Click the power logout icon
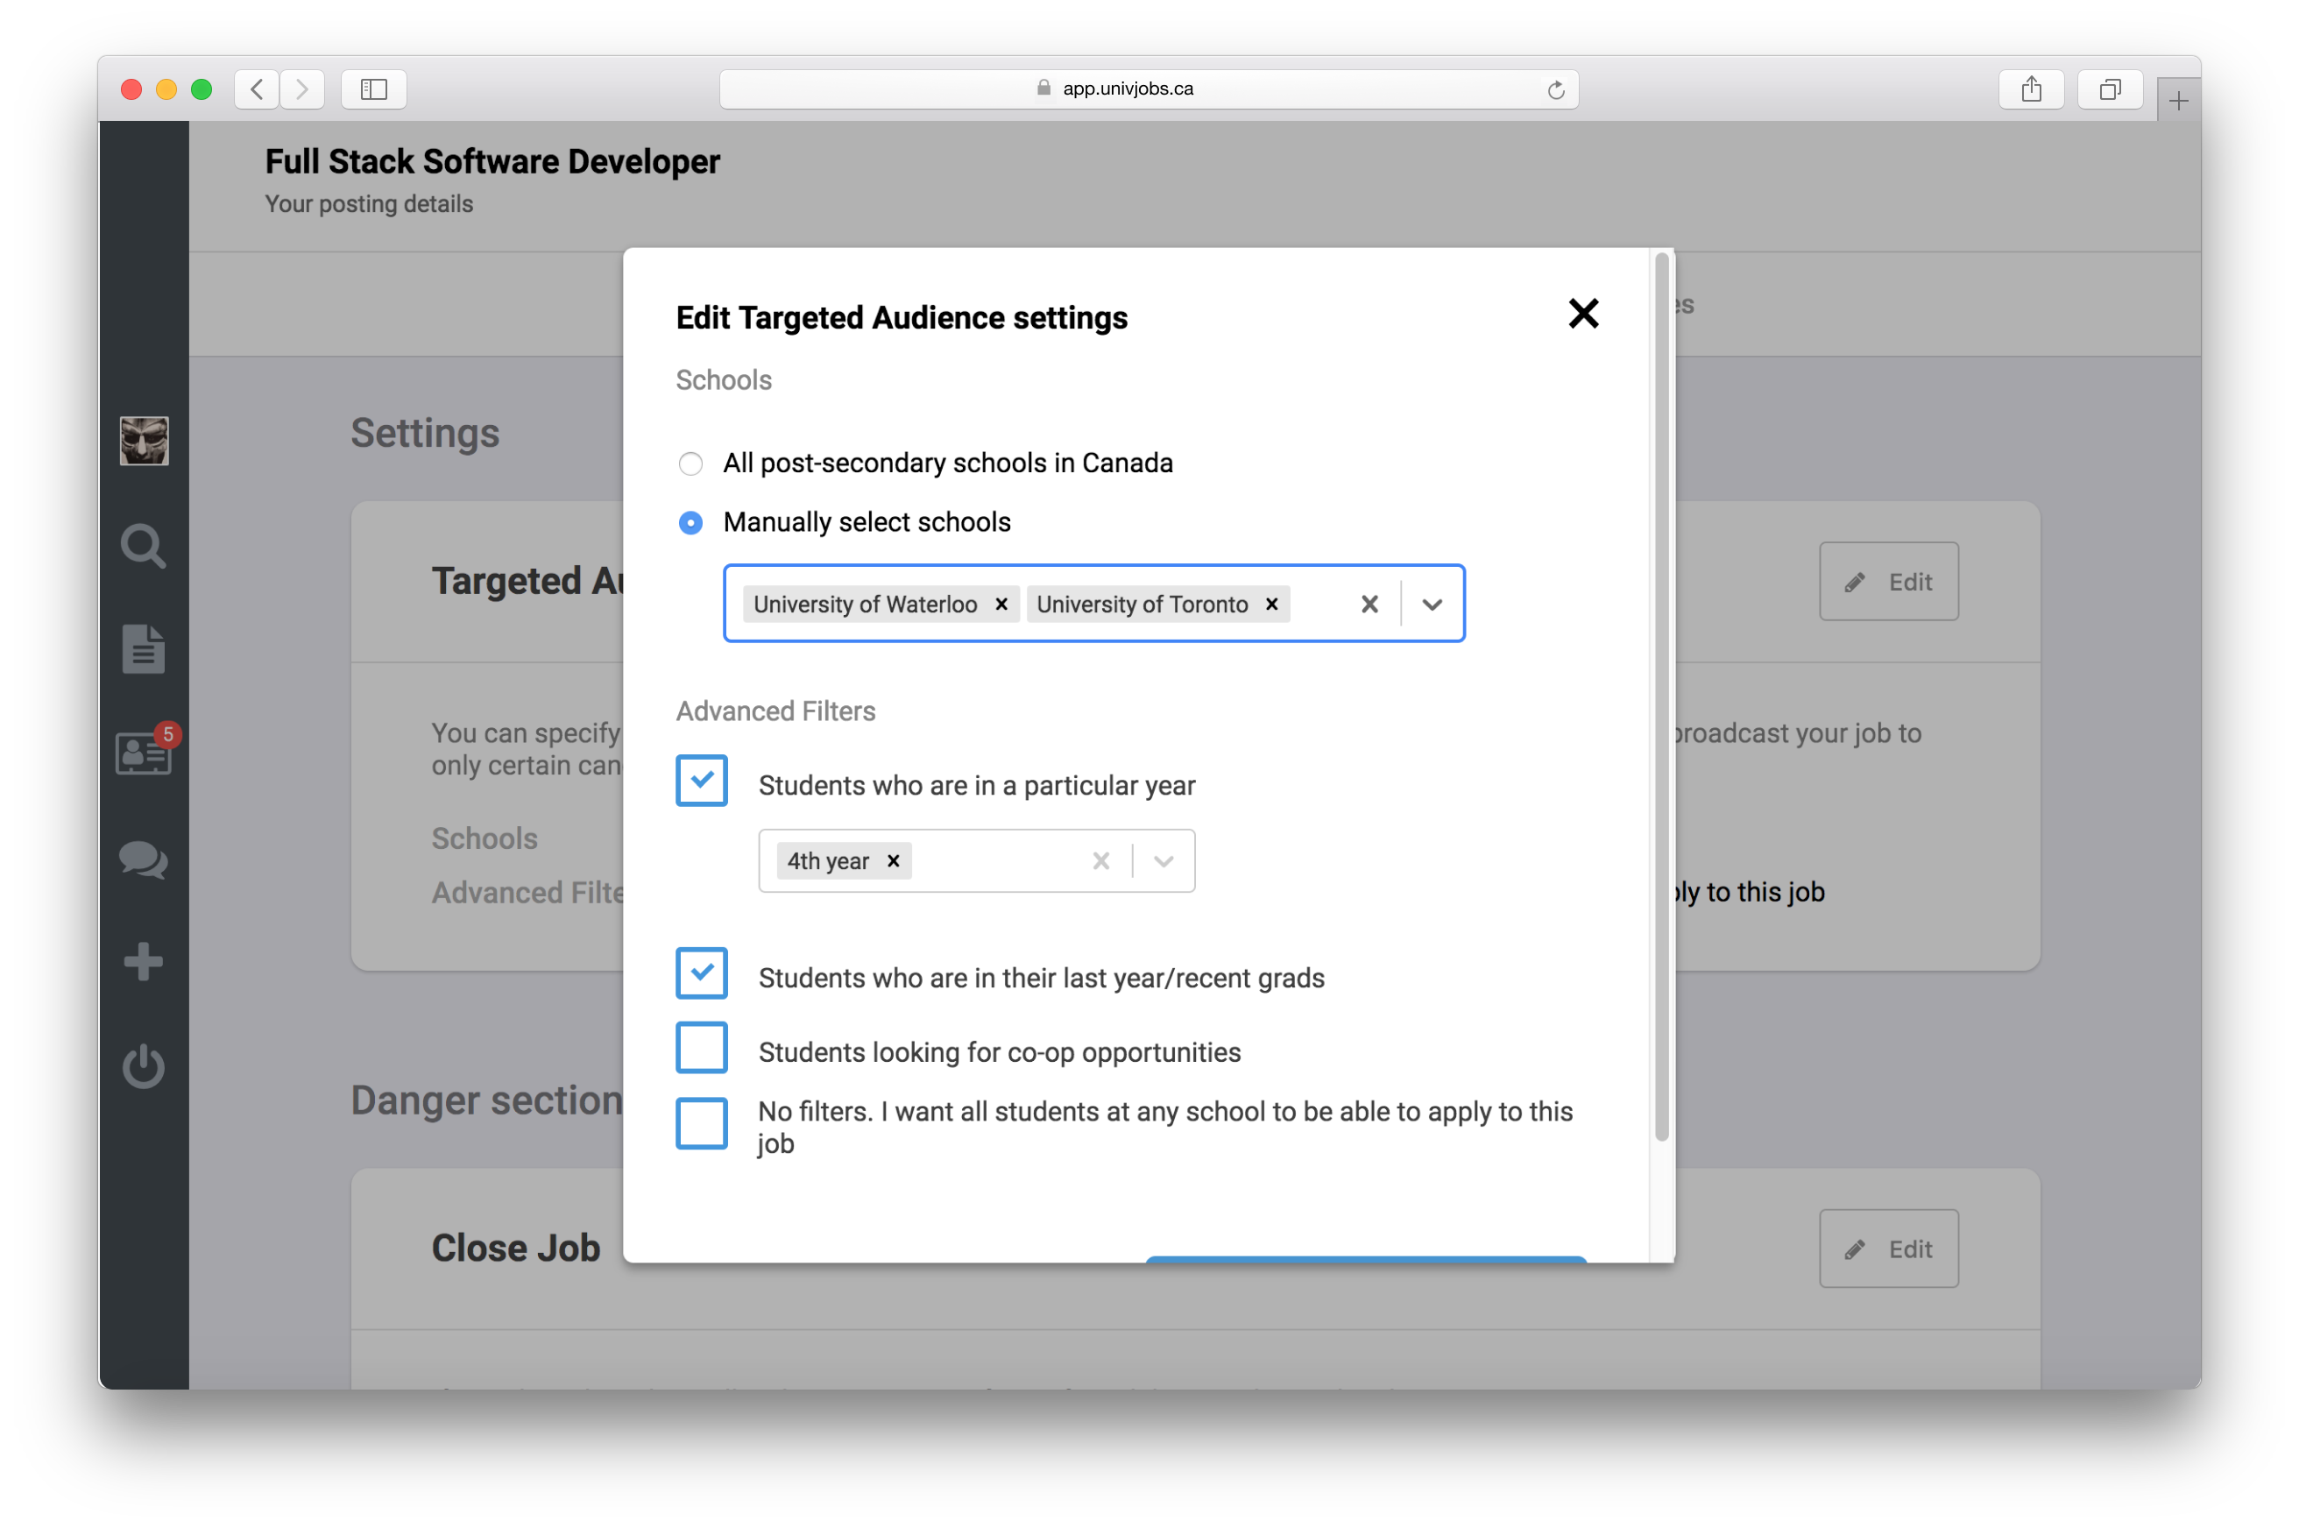This screenshot has width=2299, height=1528. (144, 1066)
